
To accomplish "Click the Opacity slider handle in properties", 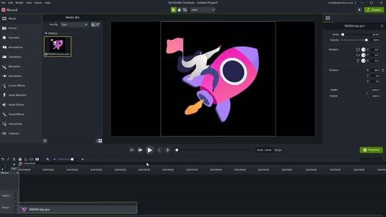I will pyautogui.click(x=366, y=40).
